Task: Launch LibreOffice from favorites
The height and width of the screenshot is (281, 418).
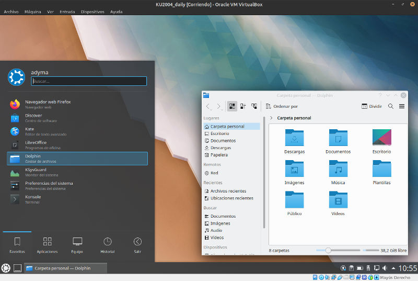Action: point(77,145)
